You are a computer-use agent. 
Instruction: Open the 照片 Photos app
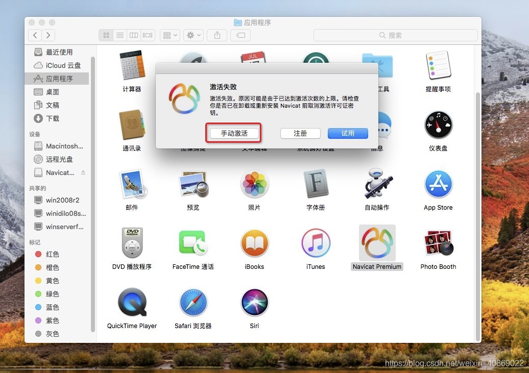coord(254,184)
